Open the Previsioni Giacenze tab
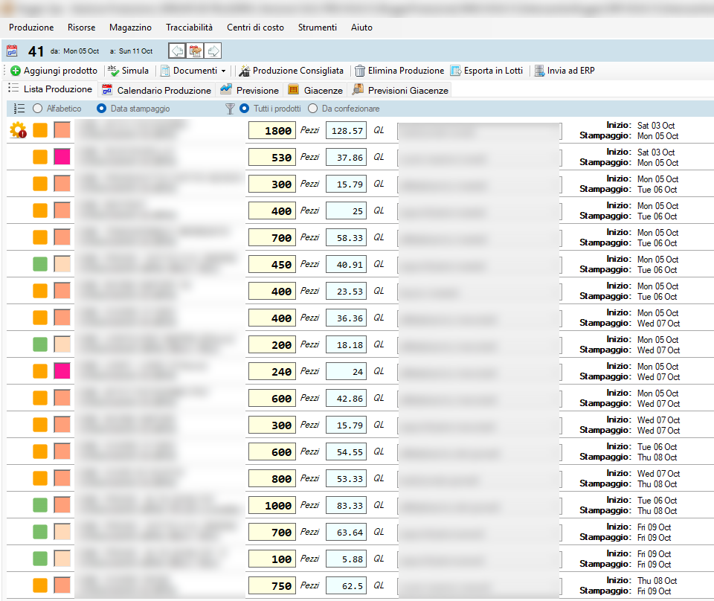The image size is (714, 601). pyautogui.click(x=401, y=90)
